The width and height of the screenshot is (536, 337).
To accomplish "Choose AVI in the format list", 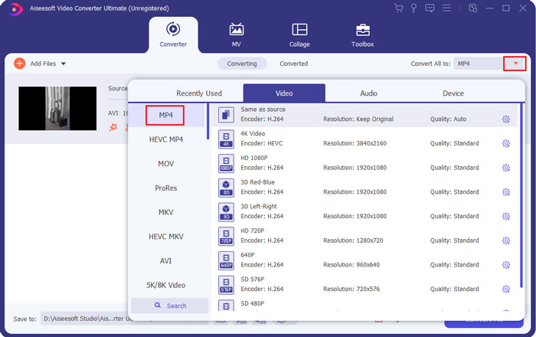I will pos(166,260).
